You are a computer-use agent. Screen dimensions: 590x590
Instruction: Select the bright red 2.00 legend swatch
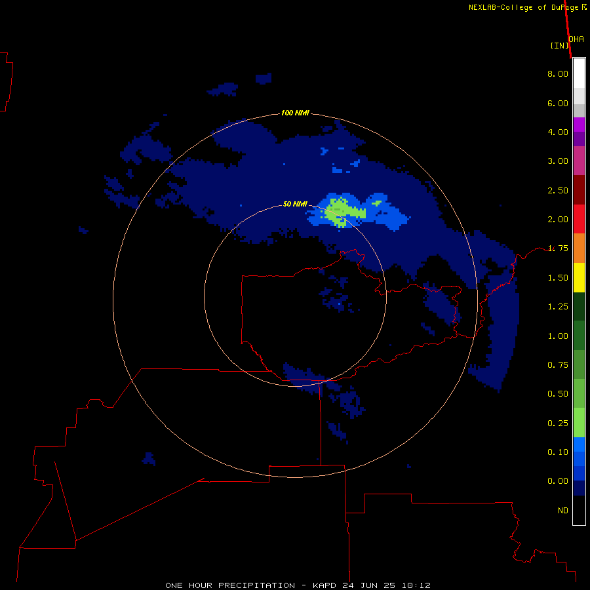(579, 219)
